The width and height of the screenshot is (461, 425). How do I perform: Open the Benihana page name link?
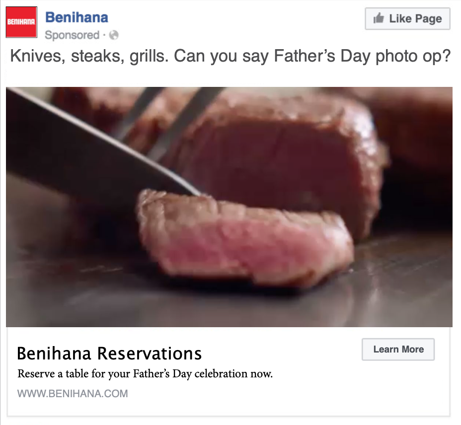[77, 17]
